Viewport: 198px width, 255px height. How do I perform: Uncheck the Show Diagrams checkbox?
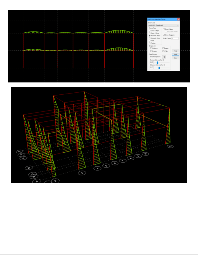click(x=164, y=35)
